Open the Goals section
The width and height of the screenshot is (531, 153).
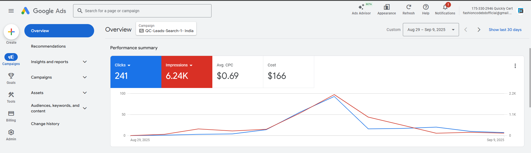click(x=11, y=78)
